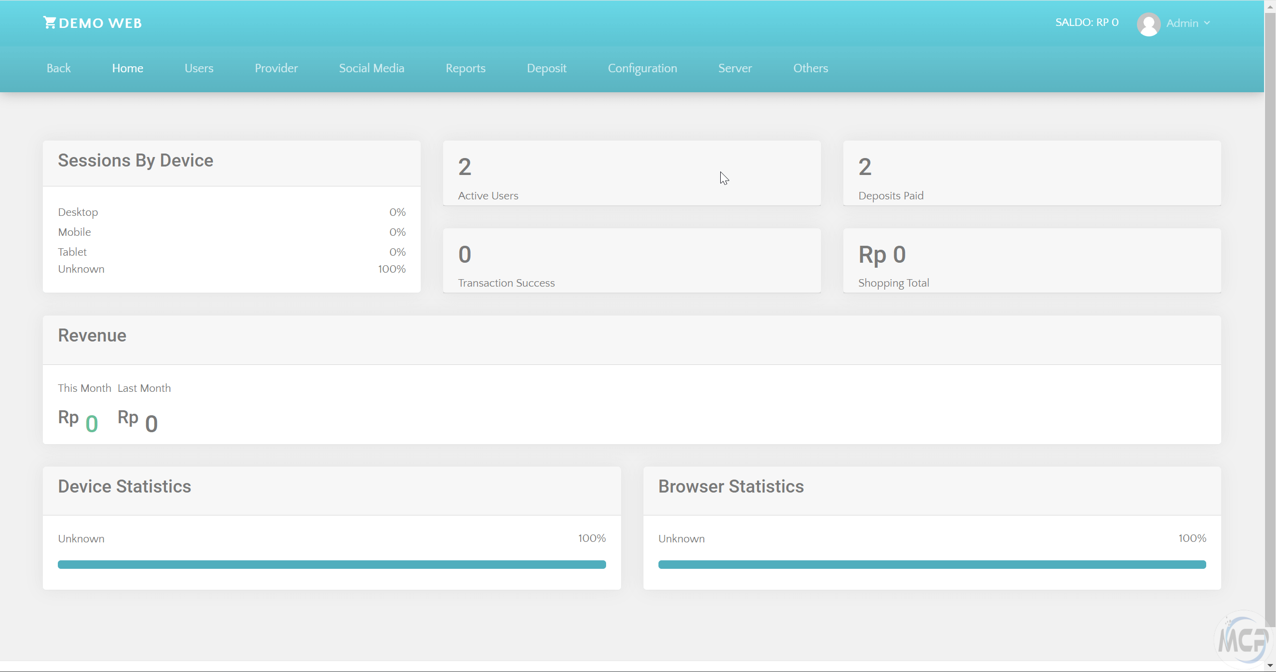Open the Reports menu

[x=465, y=68]
